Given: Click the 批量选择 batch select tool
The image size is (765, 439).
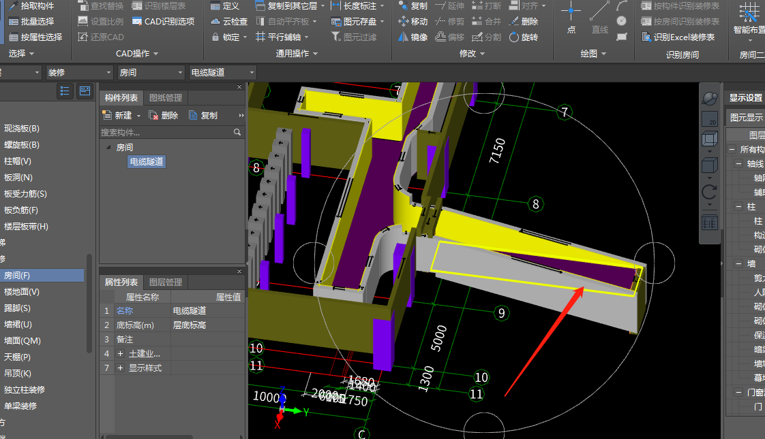Looking at the screenshot, I should click(x=32, y=21).
